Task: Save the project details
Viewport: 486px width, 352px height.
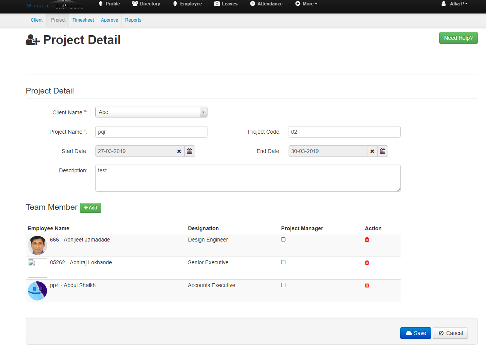Action: [415, 333]
